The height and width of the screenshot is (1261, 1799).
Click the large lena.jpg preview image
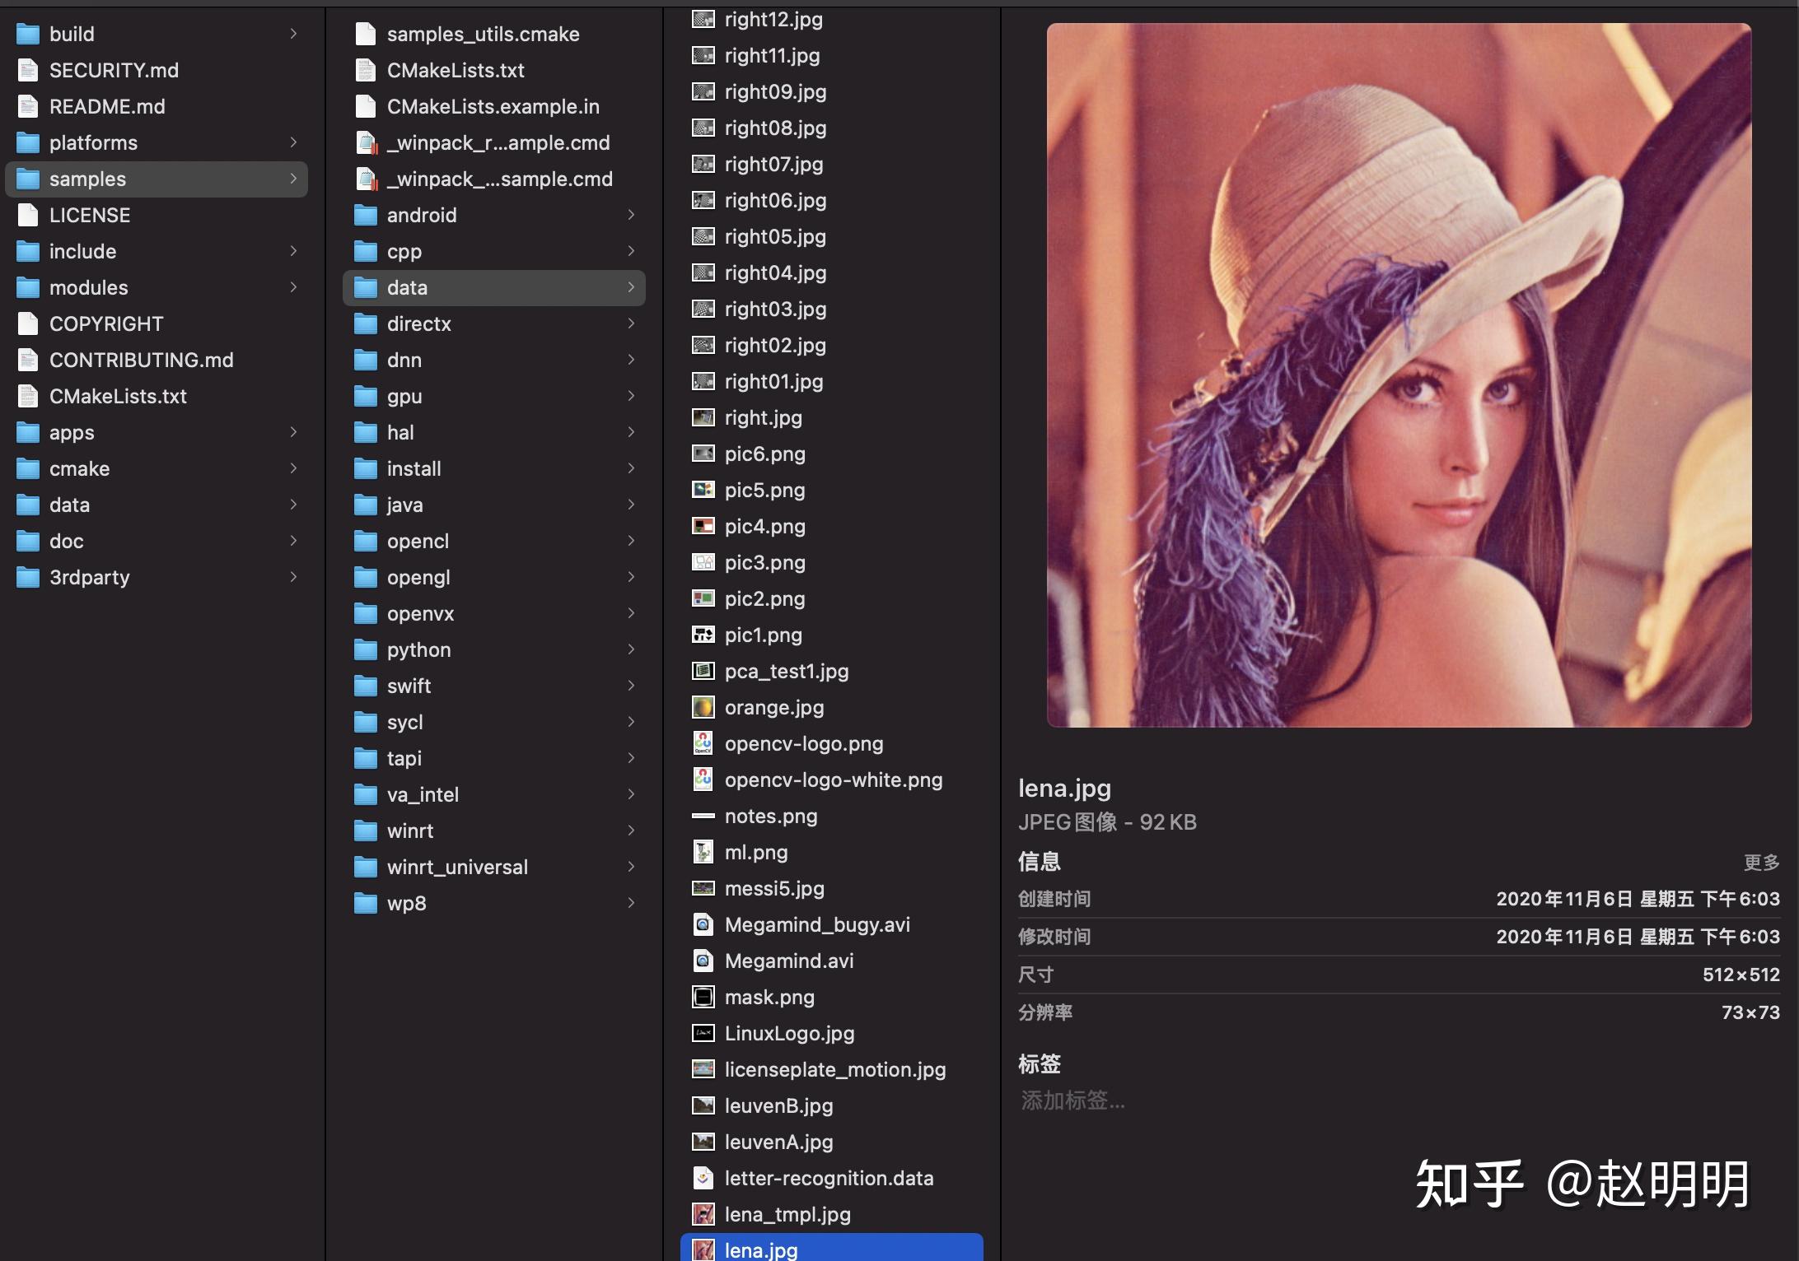(1399, 375)
